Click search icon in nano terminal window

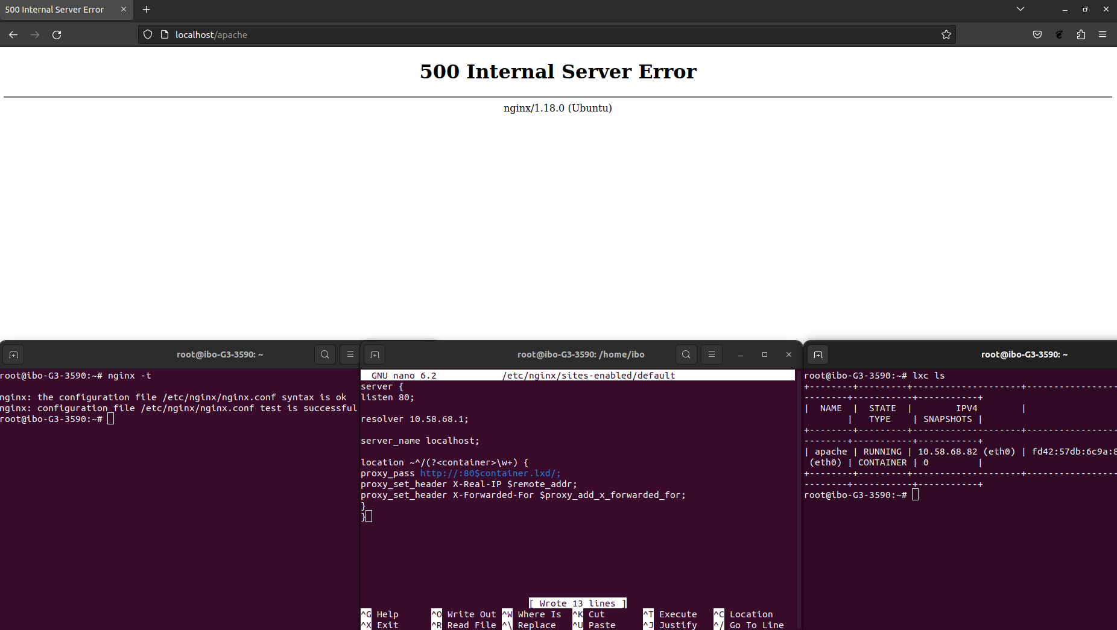(x=686, y=354)
